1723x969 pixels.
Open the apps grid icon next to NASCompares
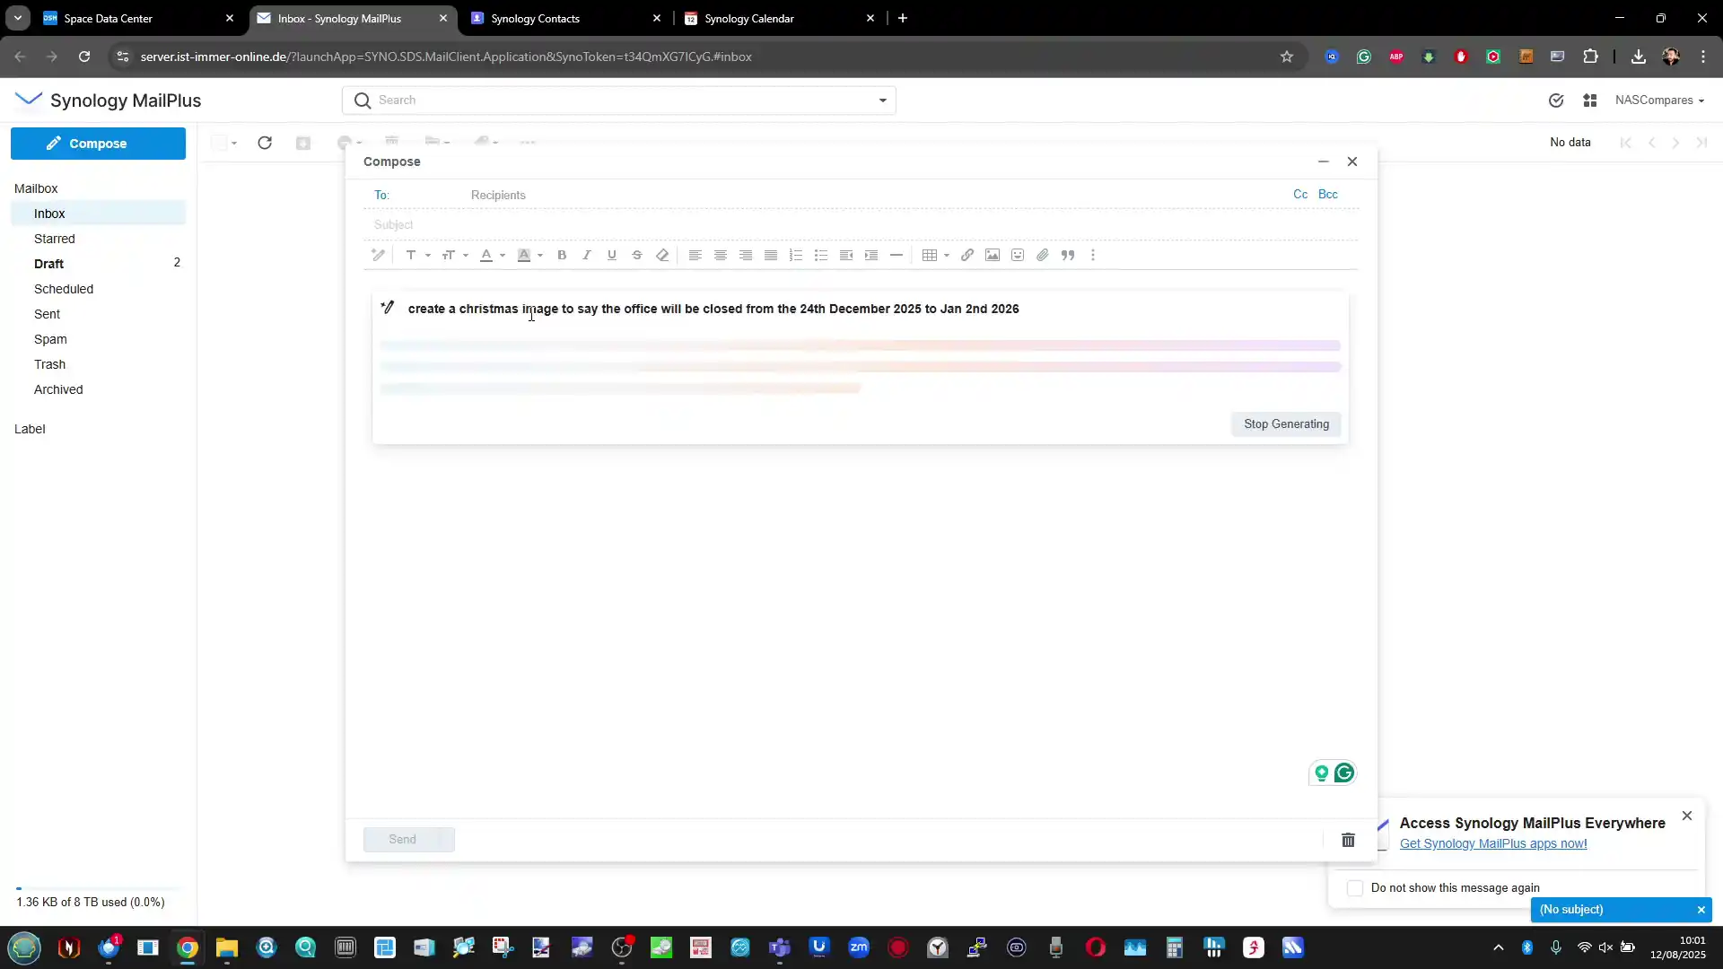pyautogui.click(x=1590, y=100)
